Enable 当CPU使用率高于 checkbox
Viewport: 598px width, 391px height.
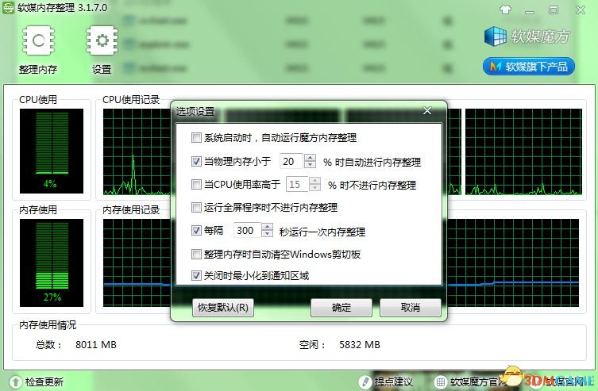coord(196,184)
